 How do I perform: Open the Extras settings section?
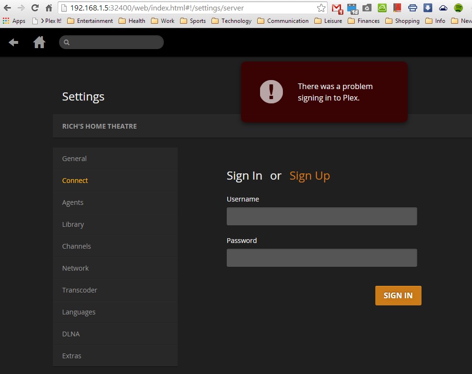[115, 356]
